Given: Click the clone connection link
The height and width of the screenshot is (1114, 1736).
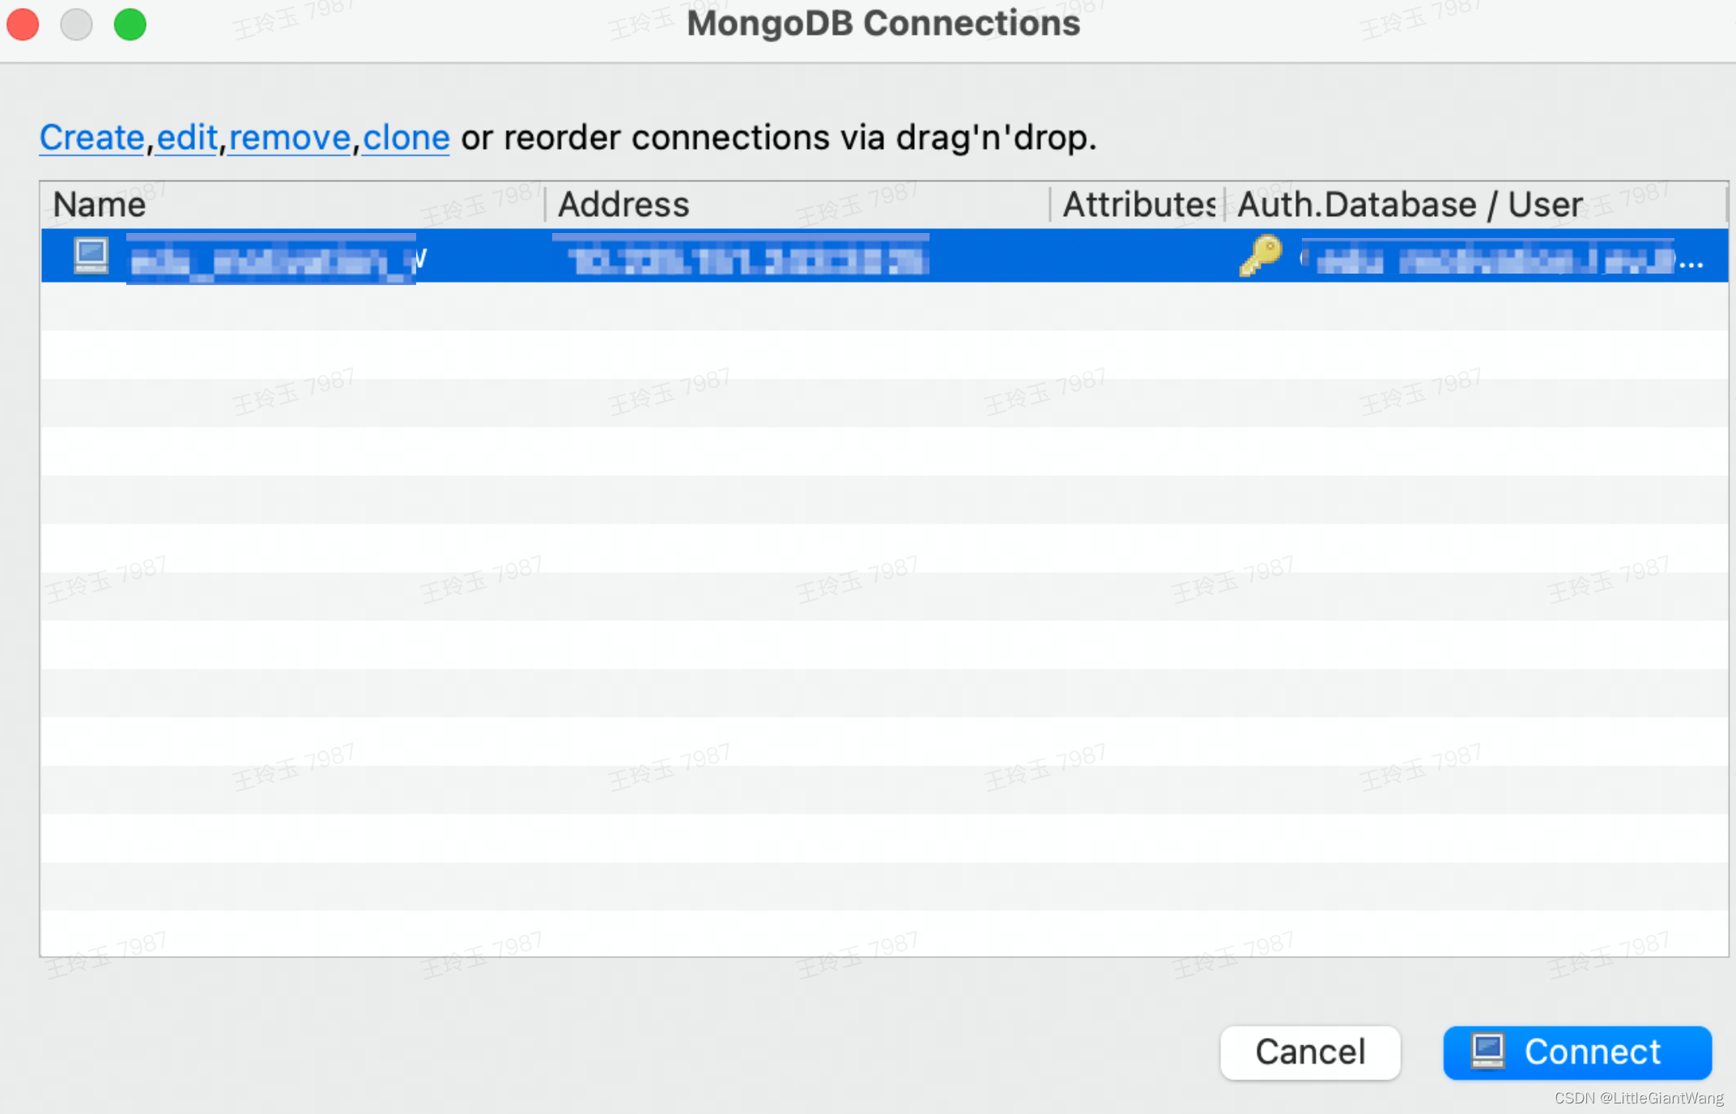Looking at the screenshot, I should coord(406,138).
